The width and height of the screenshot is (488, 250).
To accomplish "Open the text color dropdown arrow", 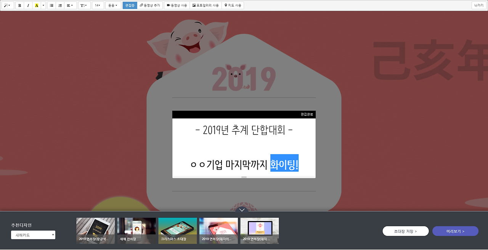I will 43,5.
